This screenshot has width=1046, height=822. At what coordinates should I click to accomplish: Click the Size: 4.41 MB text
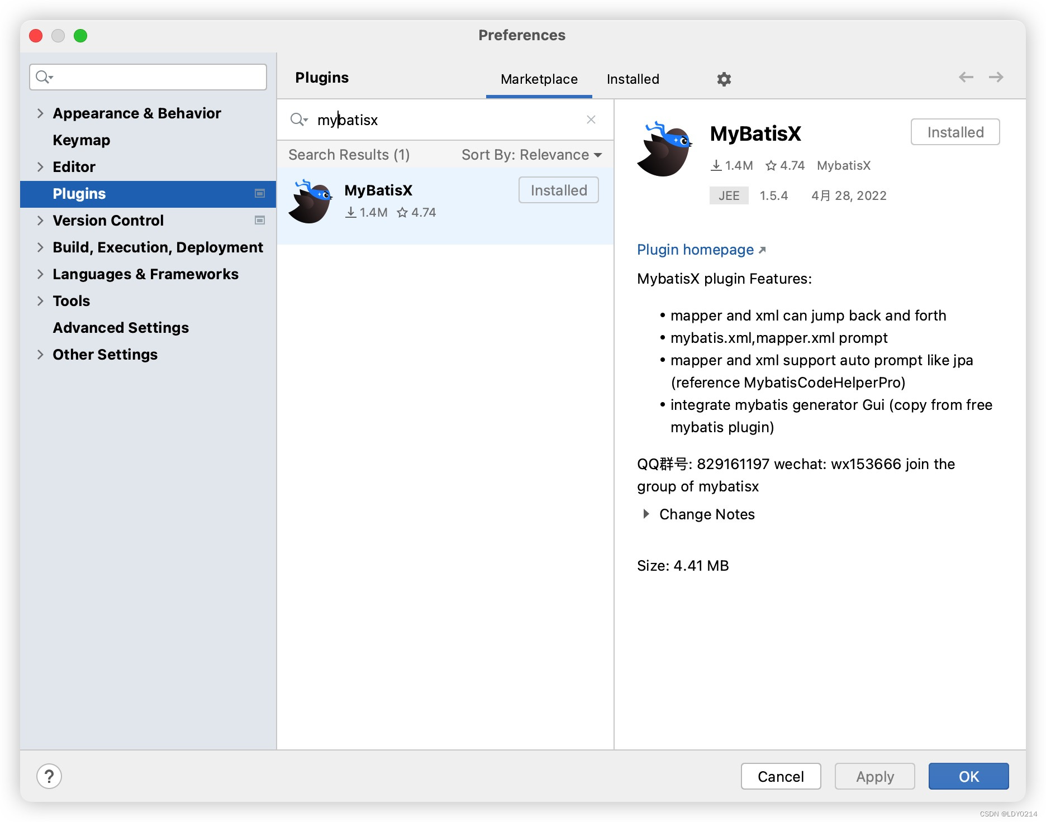pyautogui.click(x=683, y=566)
